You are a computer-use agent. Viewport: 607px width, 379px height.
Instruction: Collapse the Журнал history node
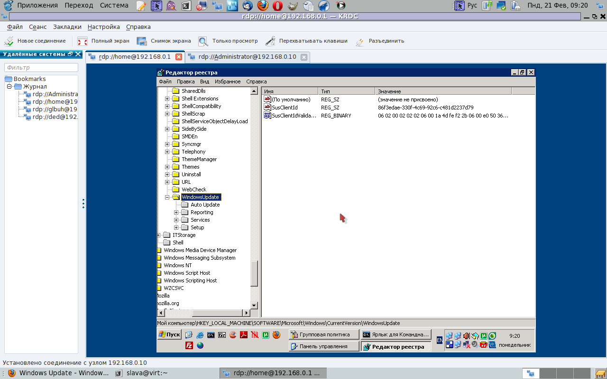pos(9,86)
